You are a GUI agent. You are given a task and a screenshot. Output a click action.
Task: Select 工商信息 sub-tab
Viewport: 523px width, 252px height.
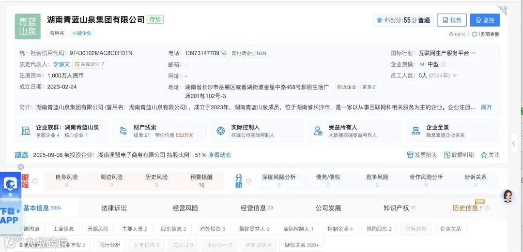pyautogui.click(x=63, y=229)
